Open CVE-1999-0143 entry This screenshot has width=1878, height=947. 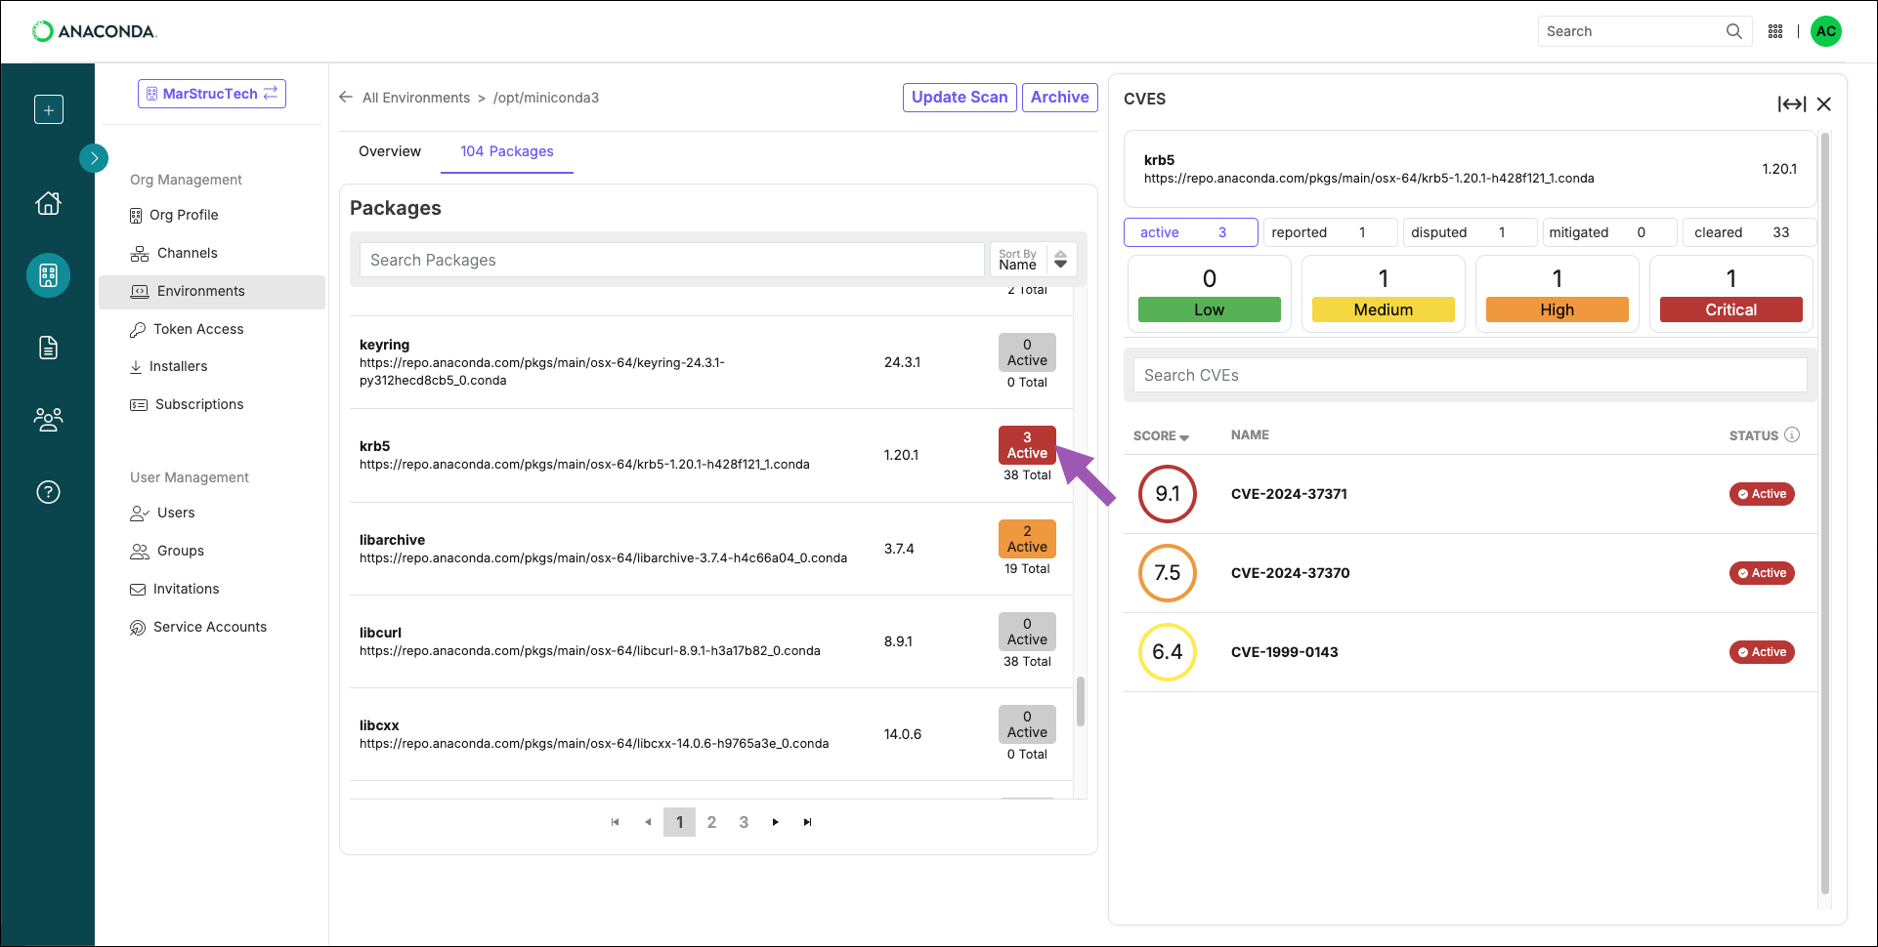pos(1470,652)
